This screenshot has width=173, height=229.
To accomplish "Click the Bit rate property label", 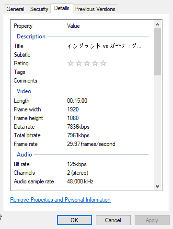I will (22, 164).
